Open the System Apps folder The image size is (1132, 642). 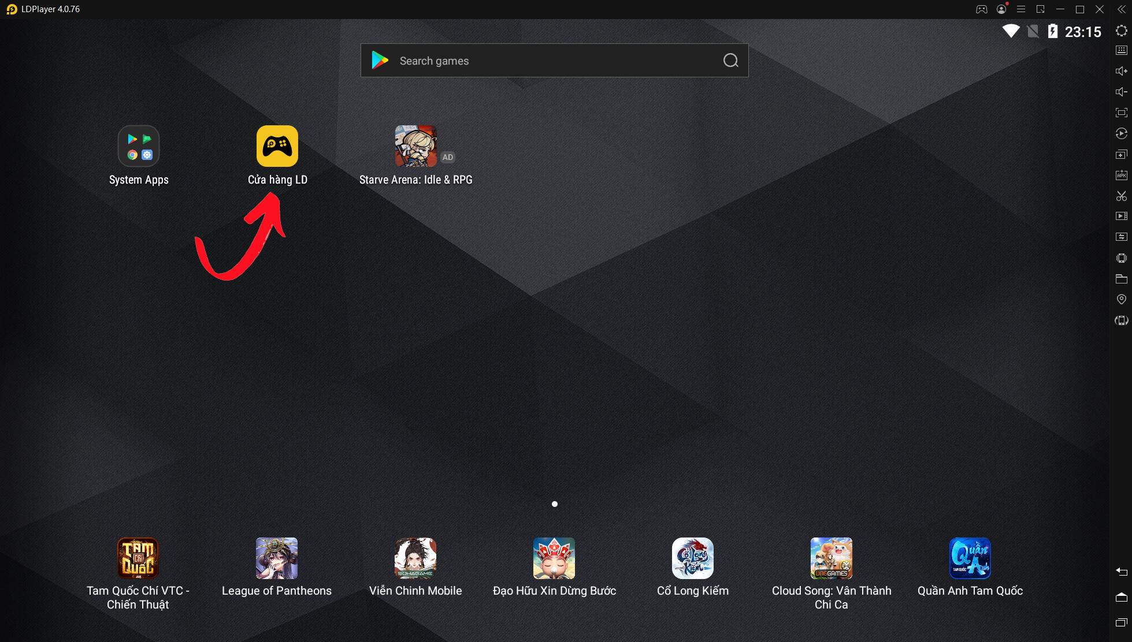[139, 146]
